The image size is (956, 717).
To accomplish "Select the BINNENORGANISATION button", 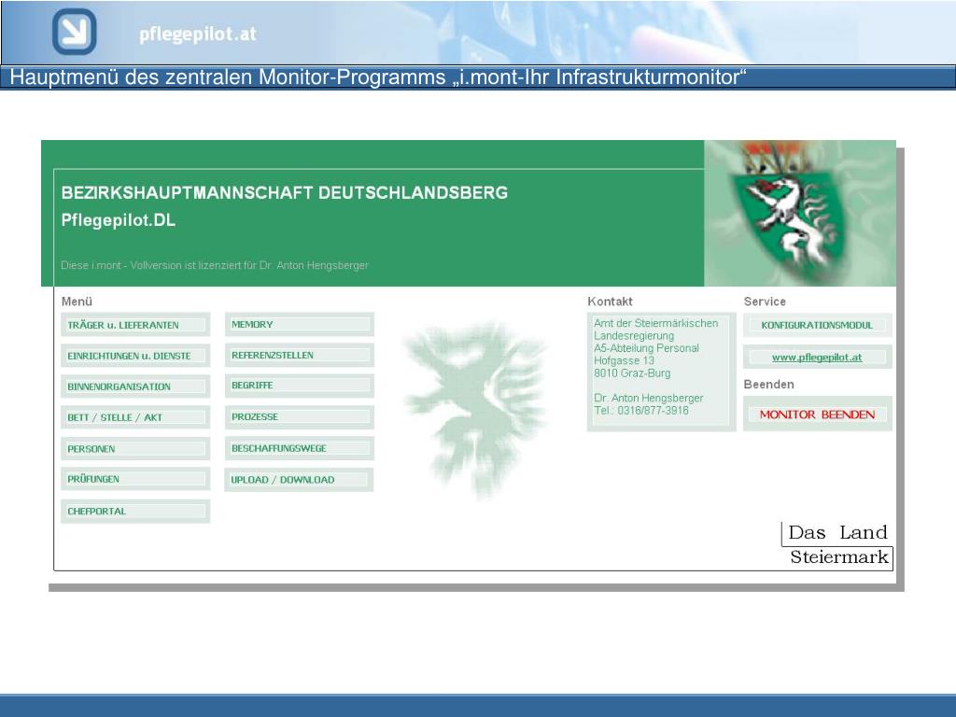I will 135,387.
